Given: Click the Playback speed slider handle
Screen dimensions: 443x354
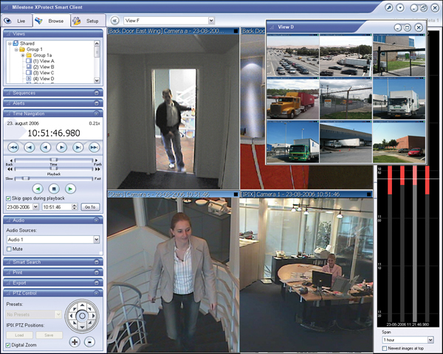Looking at the screenshot, I should click(54, 169).
